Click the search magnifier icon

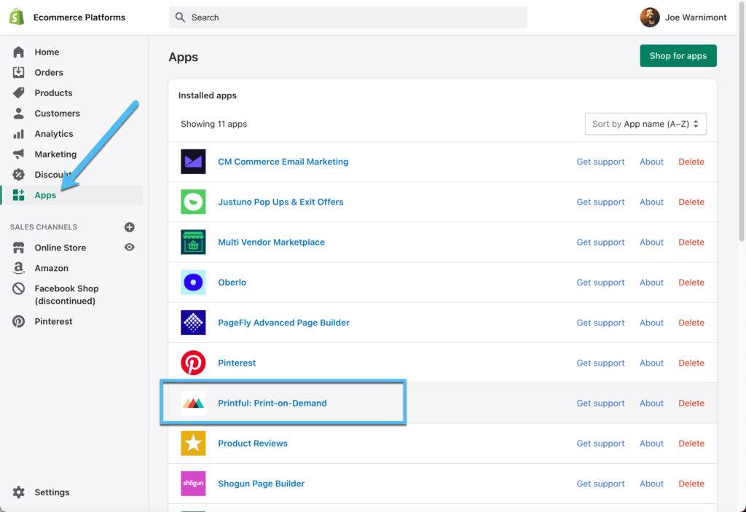180,17
